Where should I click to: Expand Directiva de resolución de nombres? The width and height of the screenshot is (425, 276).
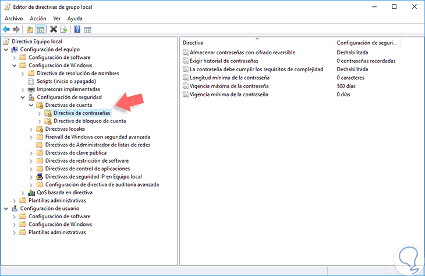coord(23,74)
